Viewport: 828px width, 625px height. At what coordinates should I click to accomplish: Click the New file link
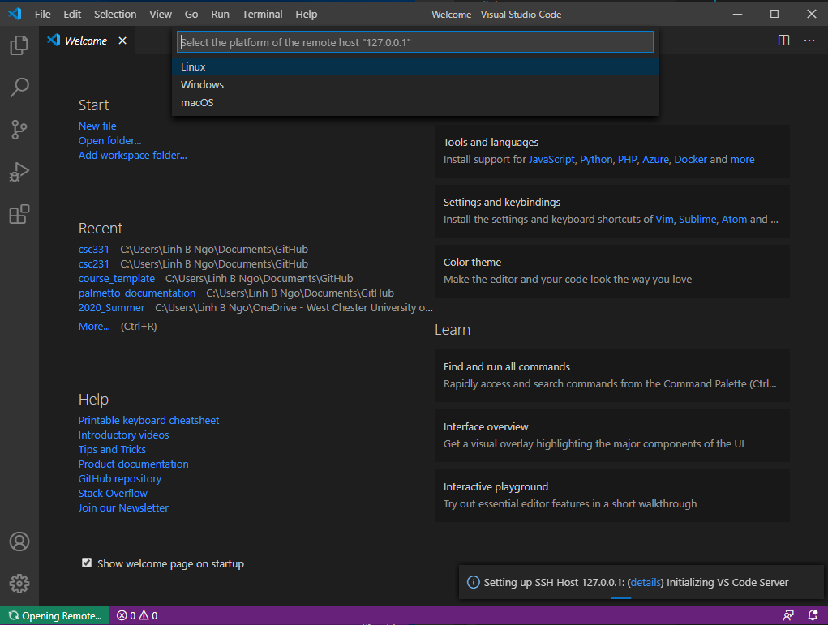[97, 126]
